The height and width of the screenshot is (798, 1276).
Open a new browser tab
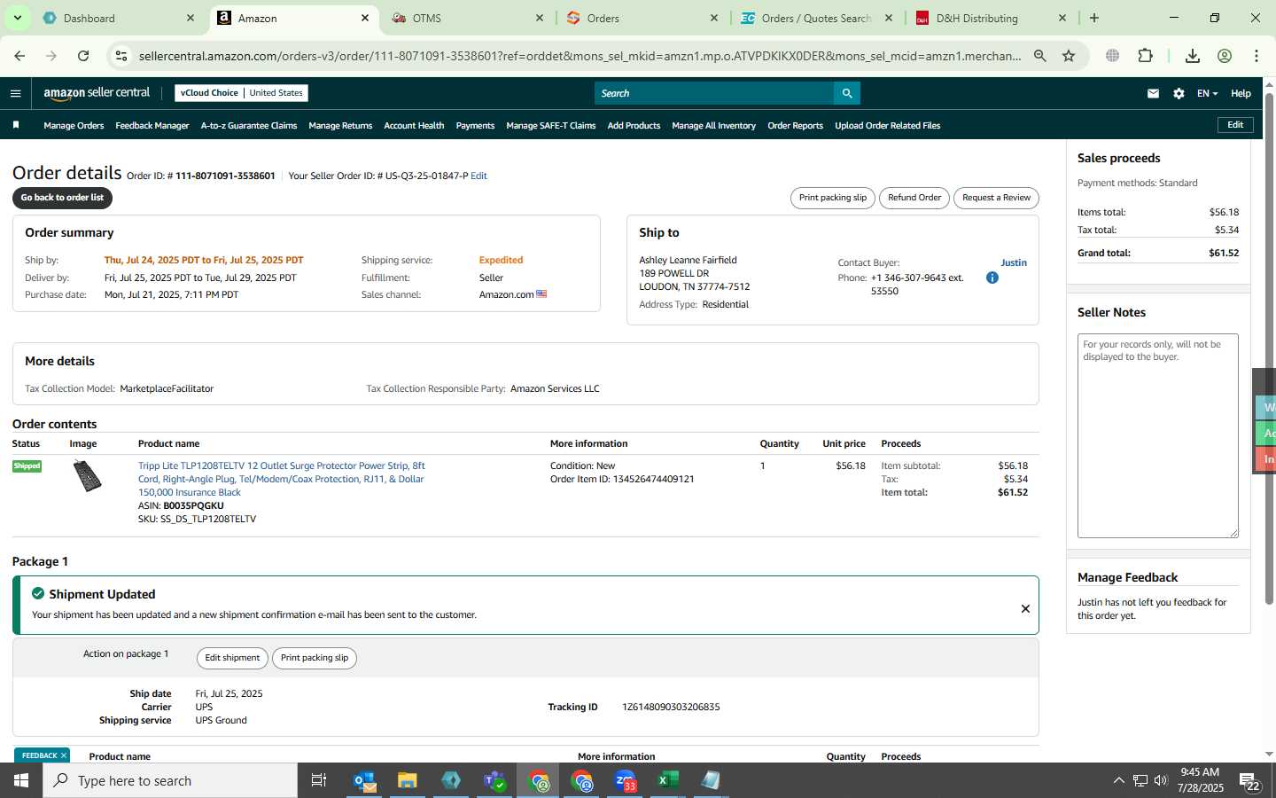tap(1094, 18)
